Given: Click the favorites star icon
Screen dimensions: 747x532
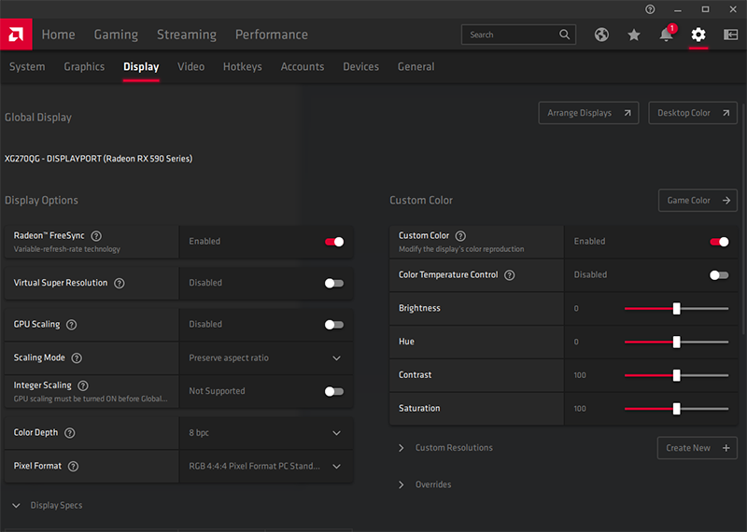Looking at the screenshot, I should (x=634, y=35).
